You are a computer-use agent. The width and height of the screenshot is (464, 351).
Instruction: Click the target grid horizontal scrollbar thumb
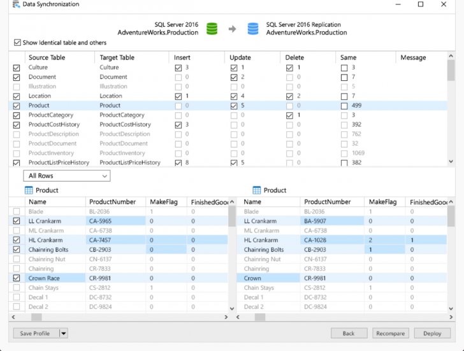click(260, 317)
